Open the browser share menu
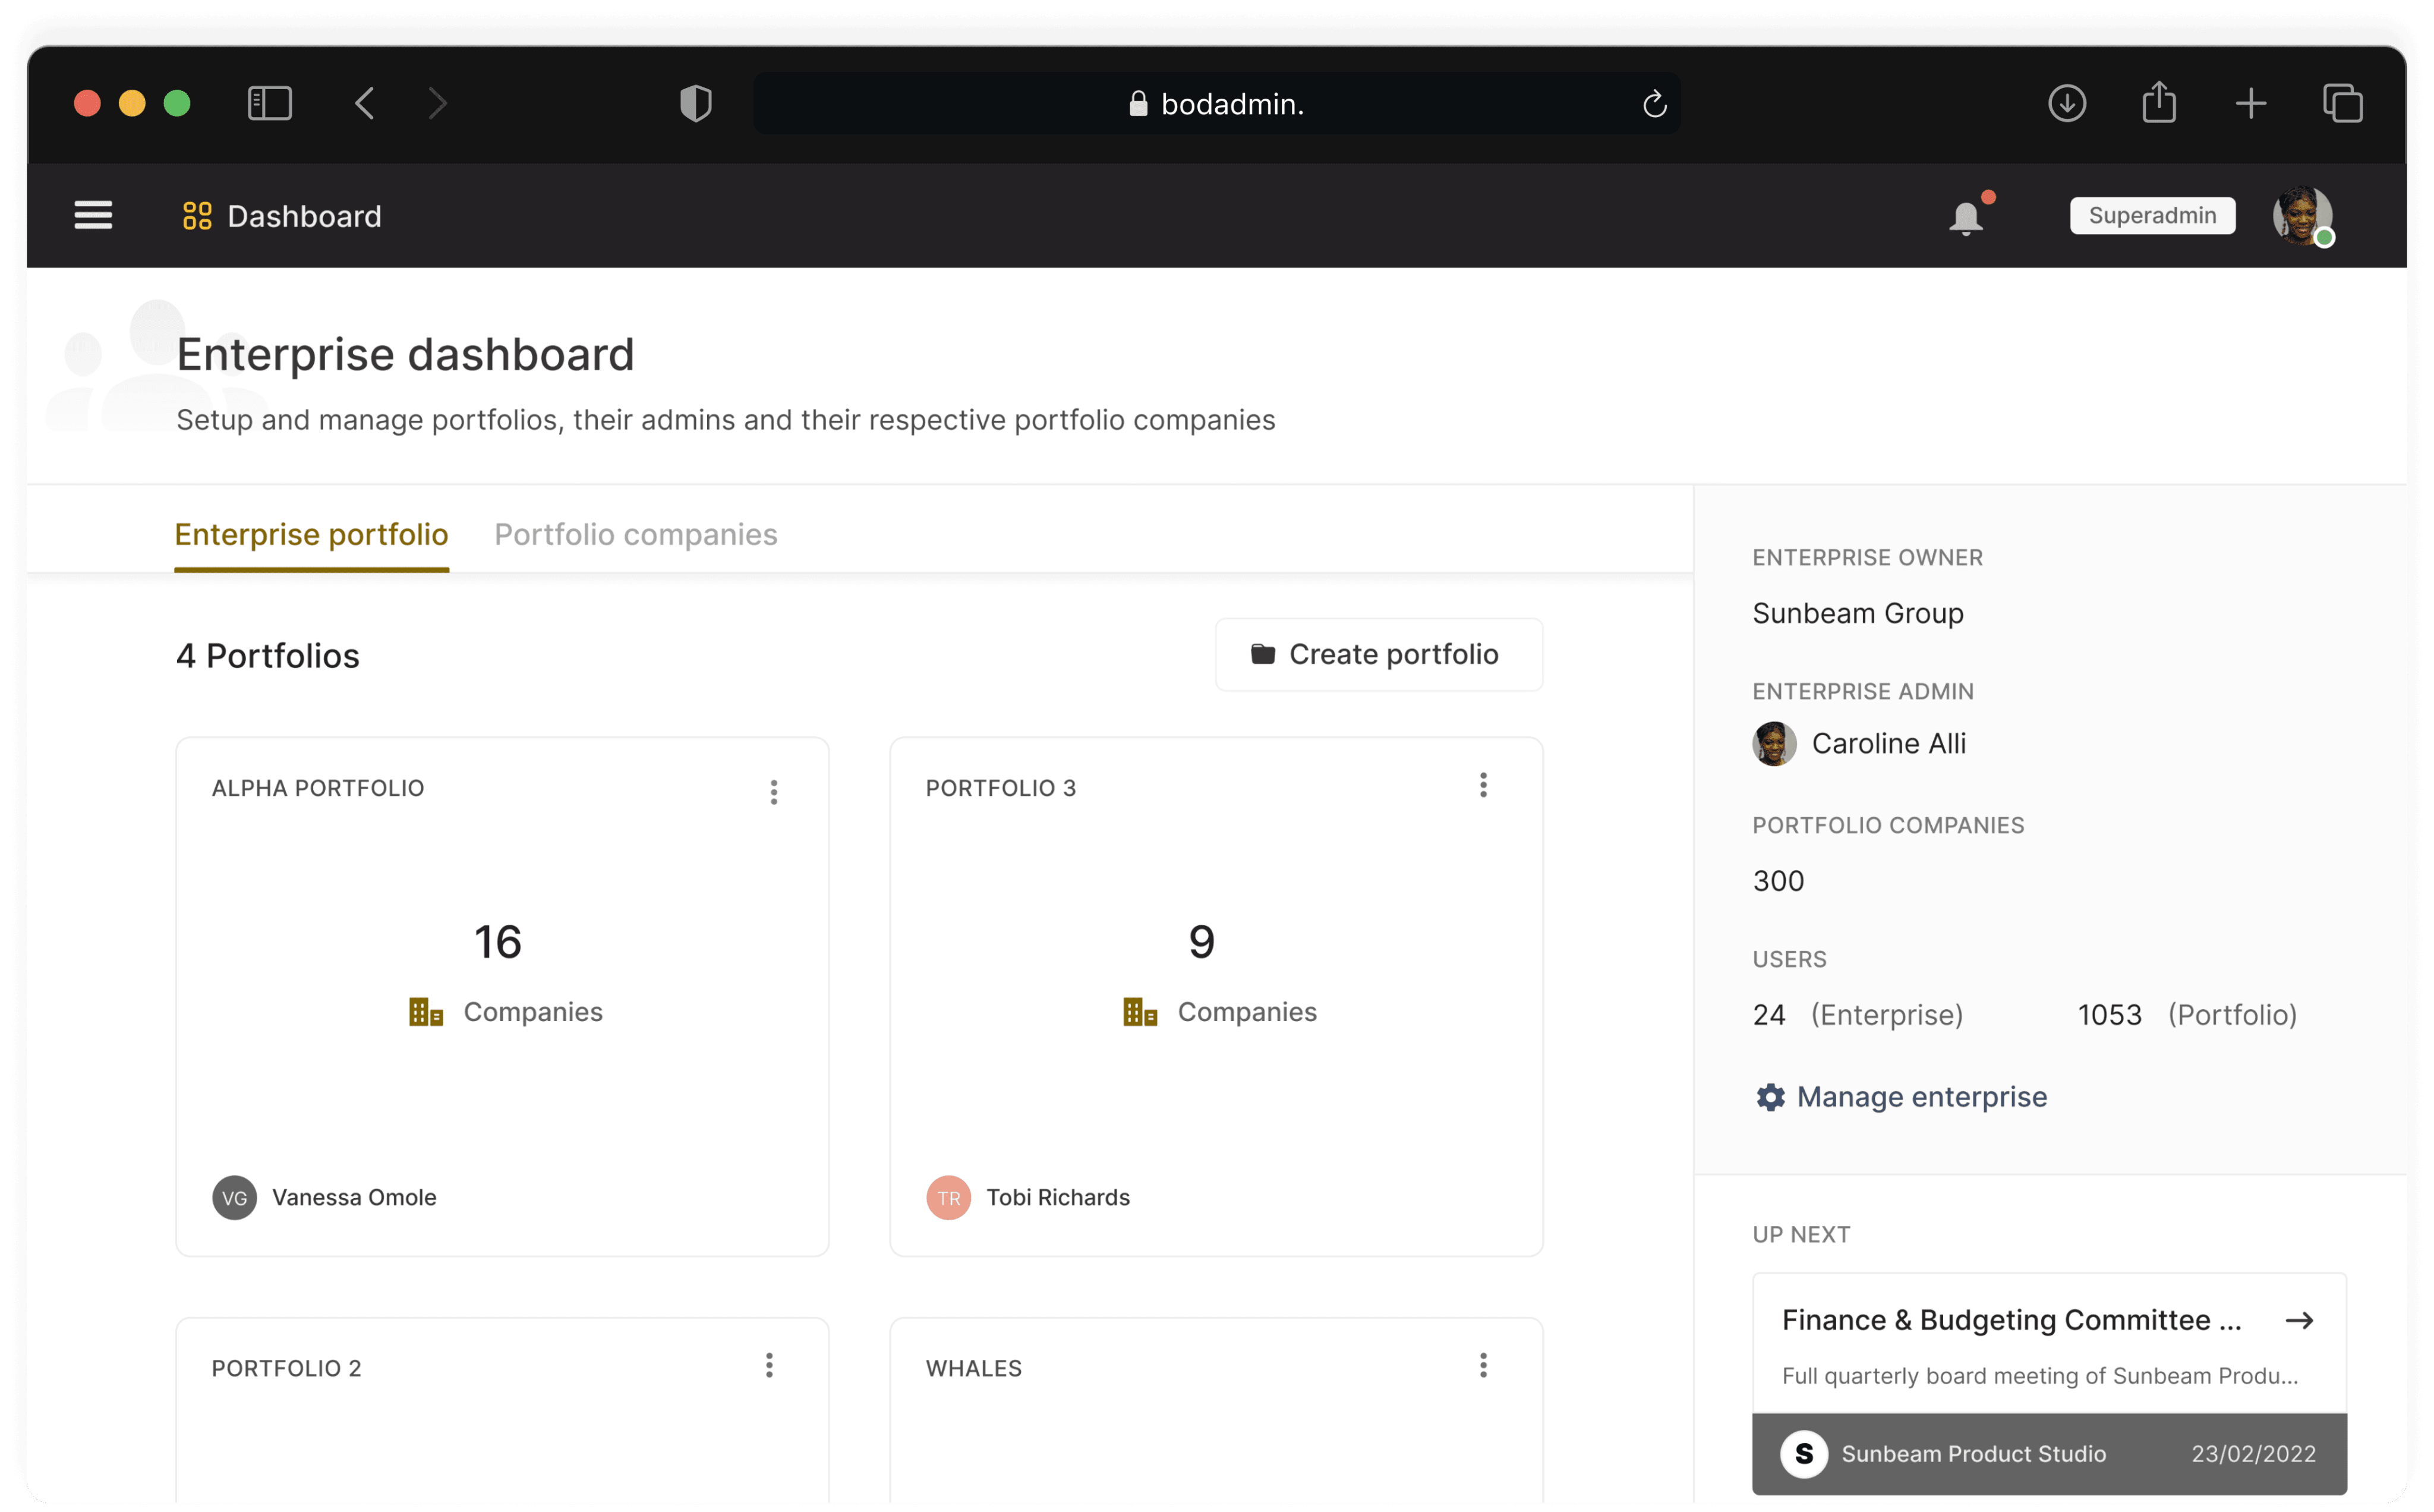The width and height of the screenshot is (2434, 1512). coord(2159,102)
